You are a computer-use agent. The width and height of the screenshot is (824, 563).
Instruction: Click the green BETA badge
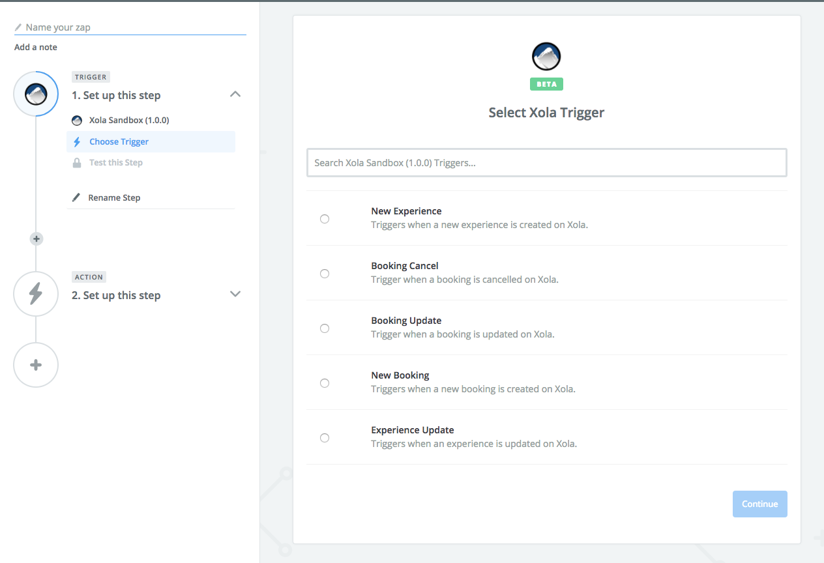pos(546,84)
